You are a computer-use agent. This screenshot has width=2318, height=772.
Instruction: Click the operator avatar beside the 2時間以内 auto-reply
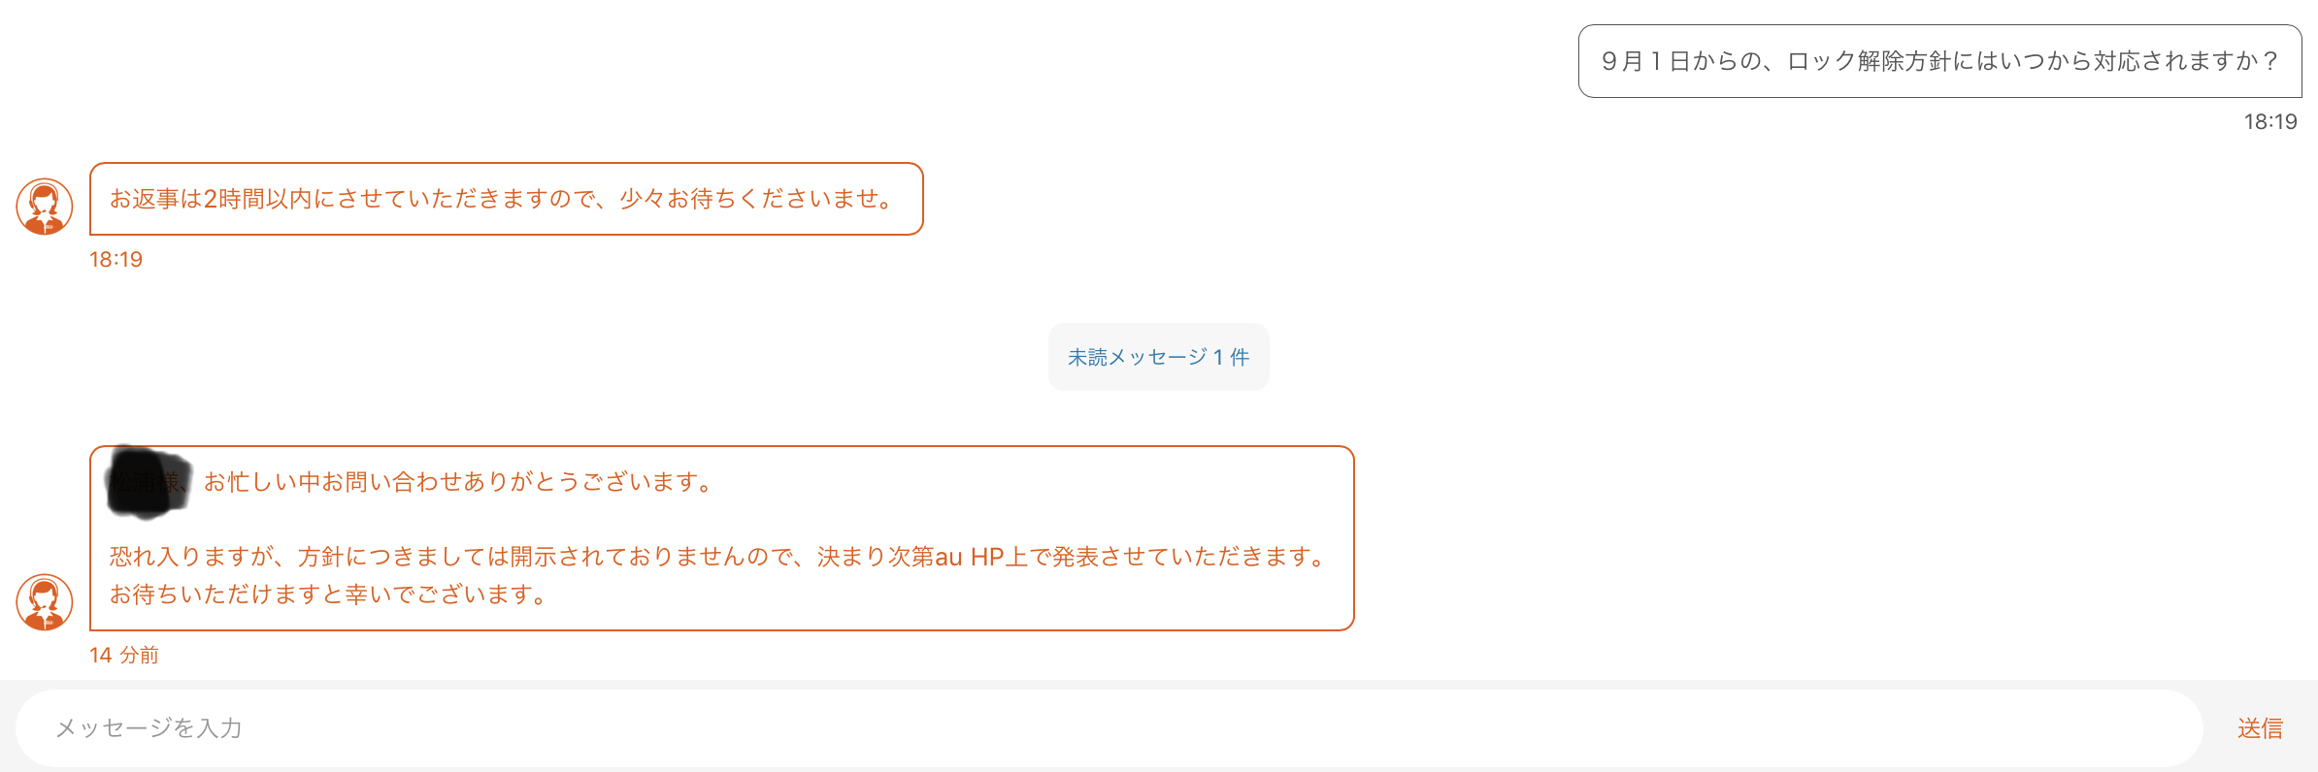[x=45, y=206]
